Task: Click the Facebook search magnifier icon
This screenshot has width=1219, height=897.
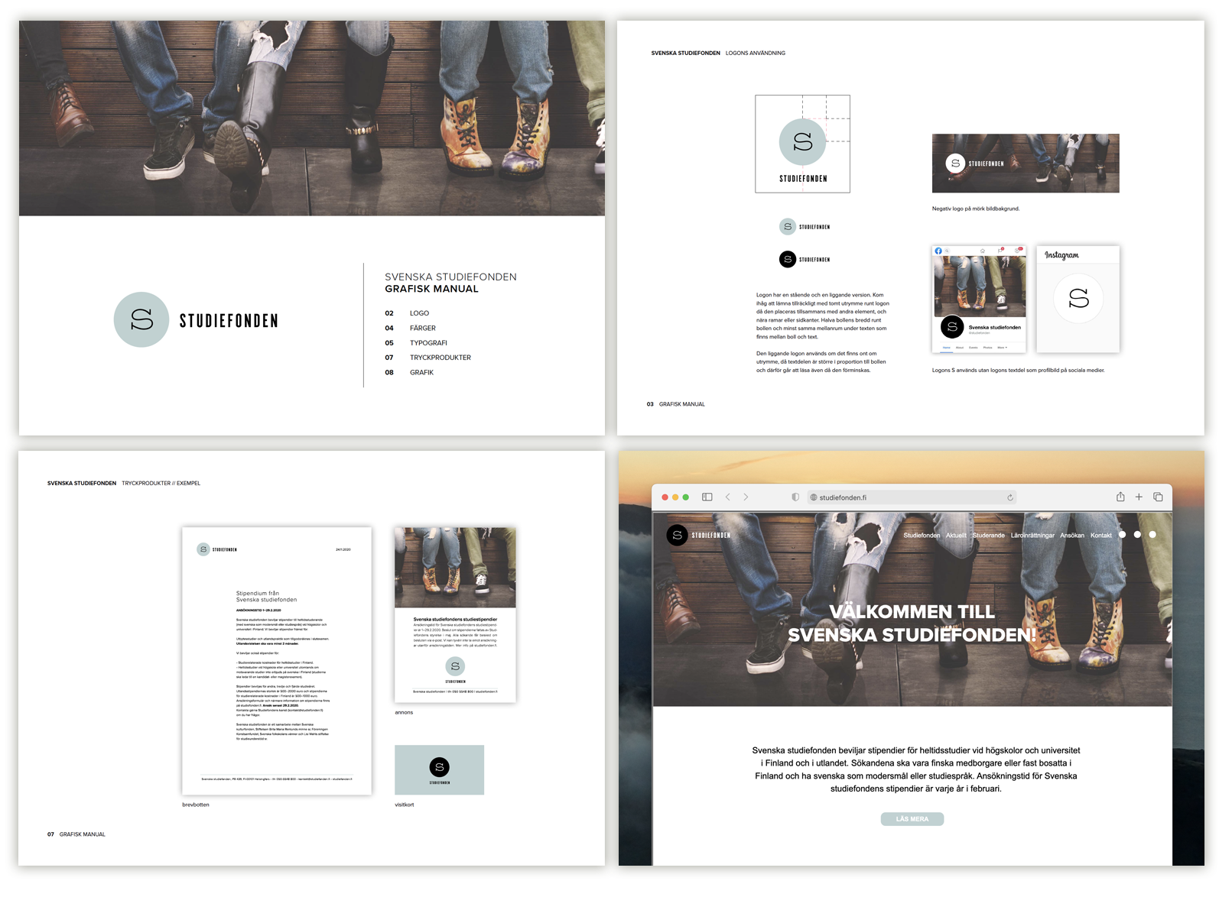Action: pos(947,251)
